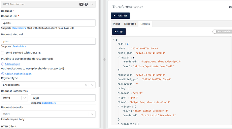232x129 pixels.
Task: Click the Request Parameters value field
Action: [x=63, y=98]
